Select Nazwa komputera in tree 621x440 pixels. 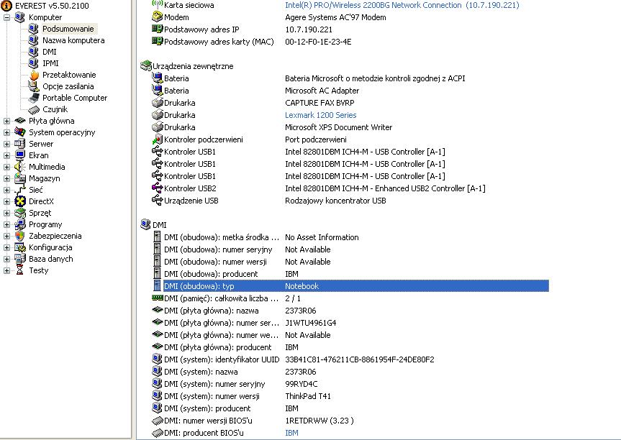tap(73, 40)
